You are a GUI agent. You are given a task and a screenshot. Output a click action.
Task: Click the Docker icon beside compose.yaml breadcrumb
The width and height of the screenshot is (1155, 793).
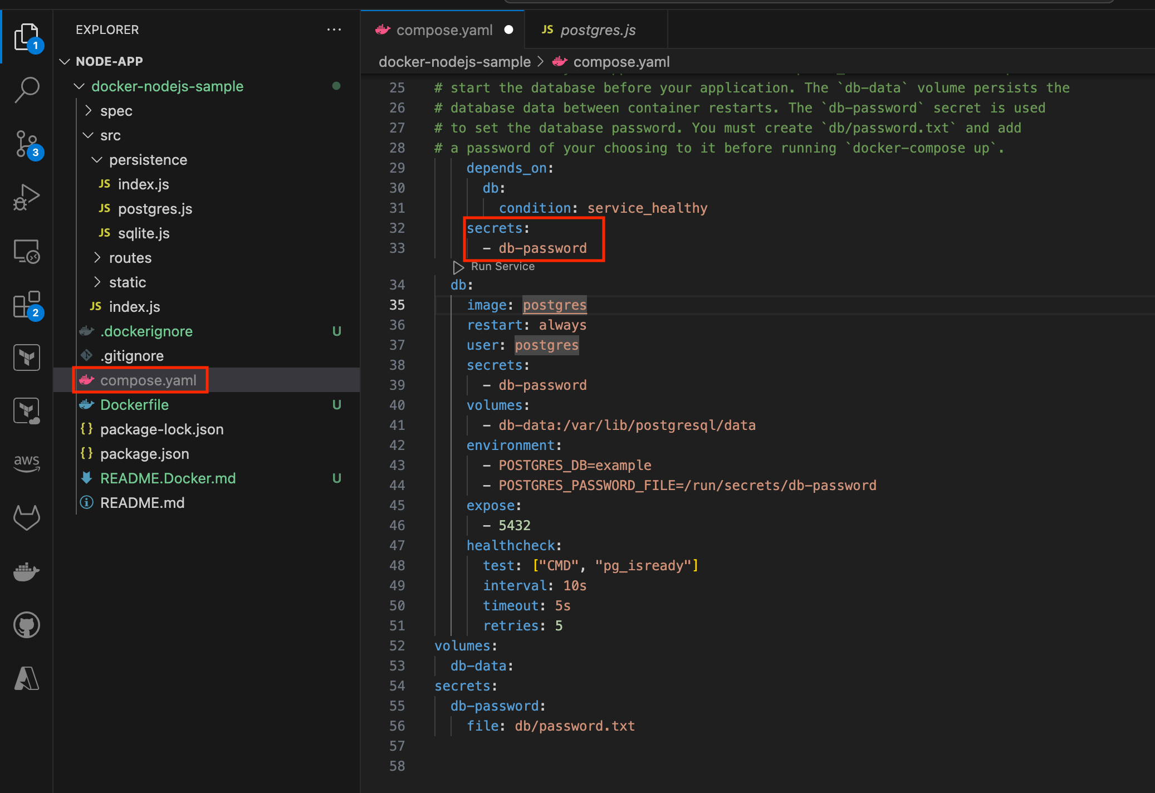pyautogui.click(x=560, y=62)
